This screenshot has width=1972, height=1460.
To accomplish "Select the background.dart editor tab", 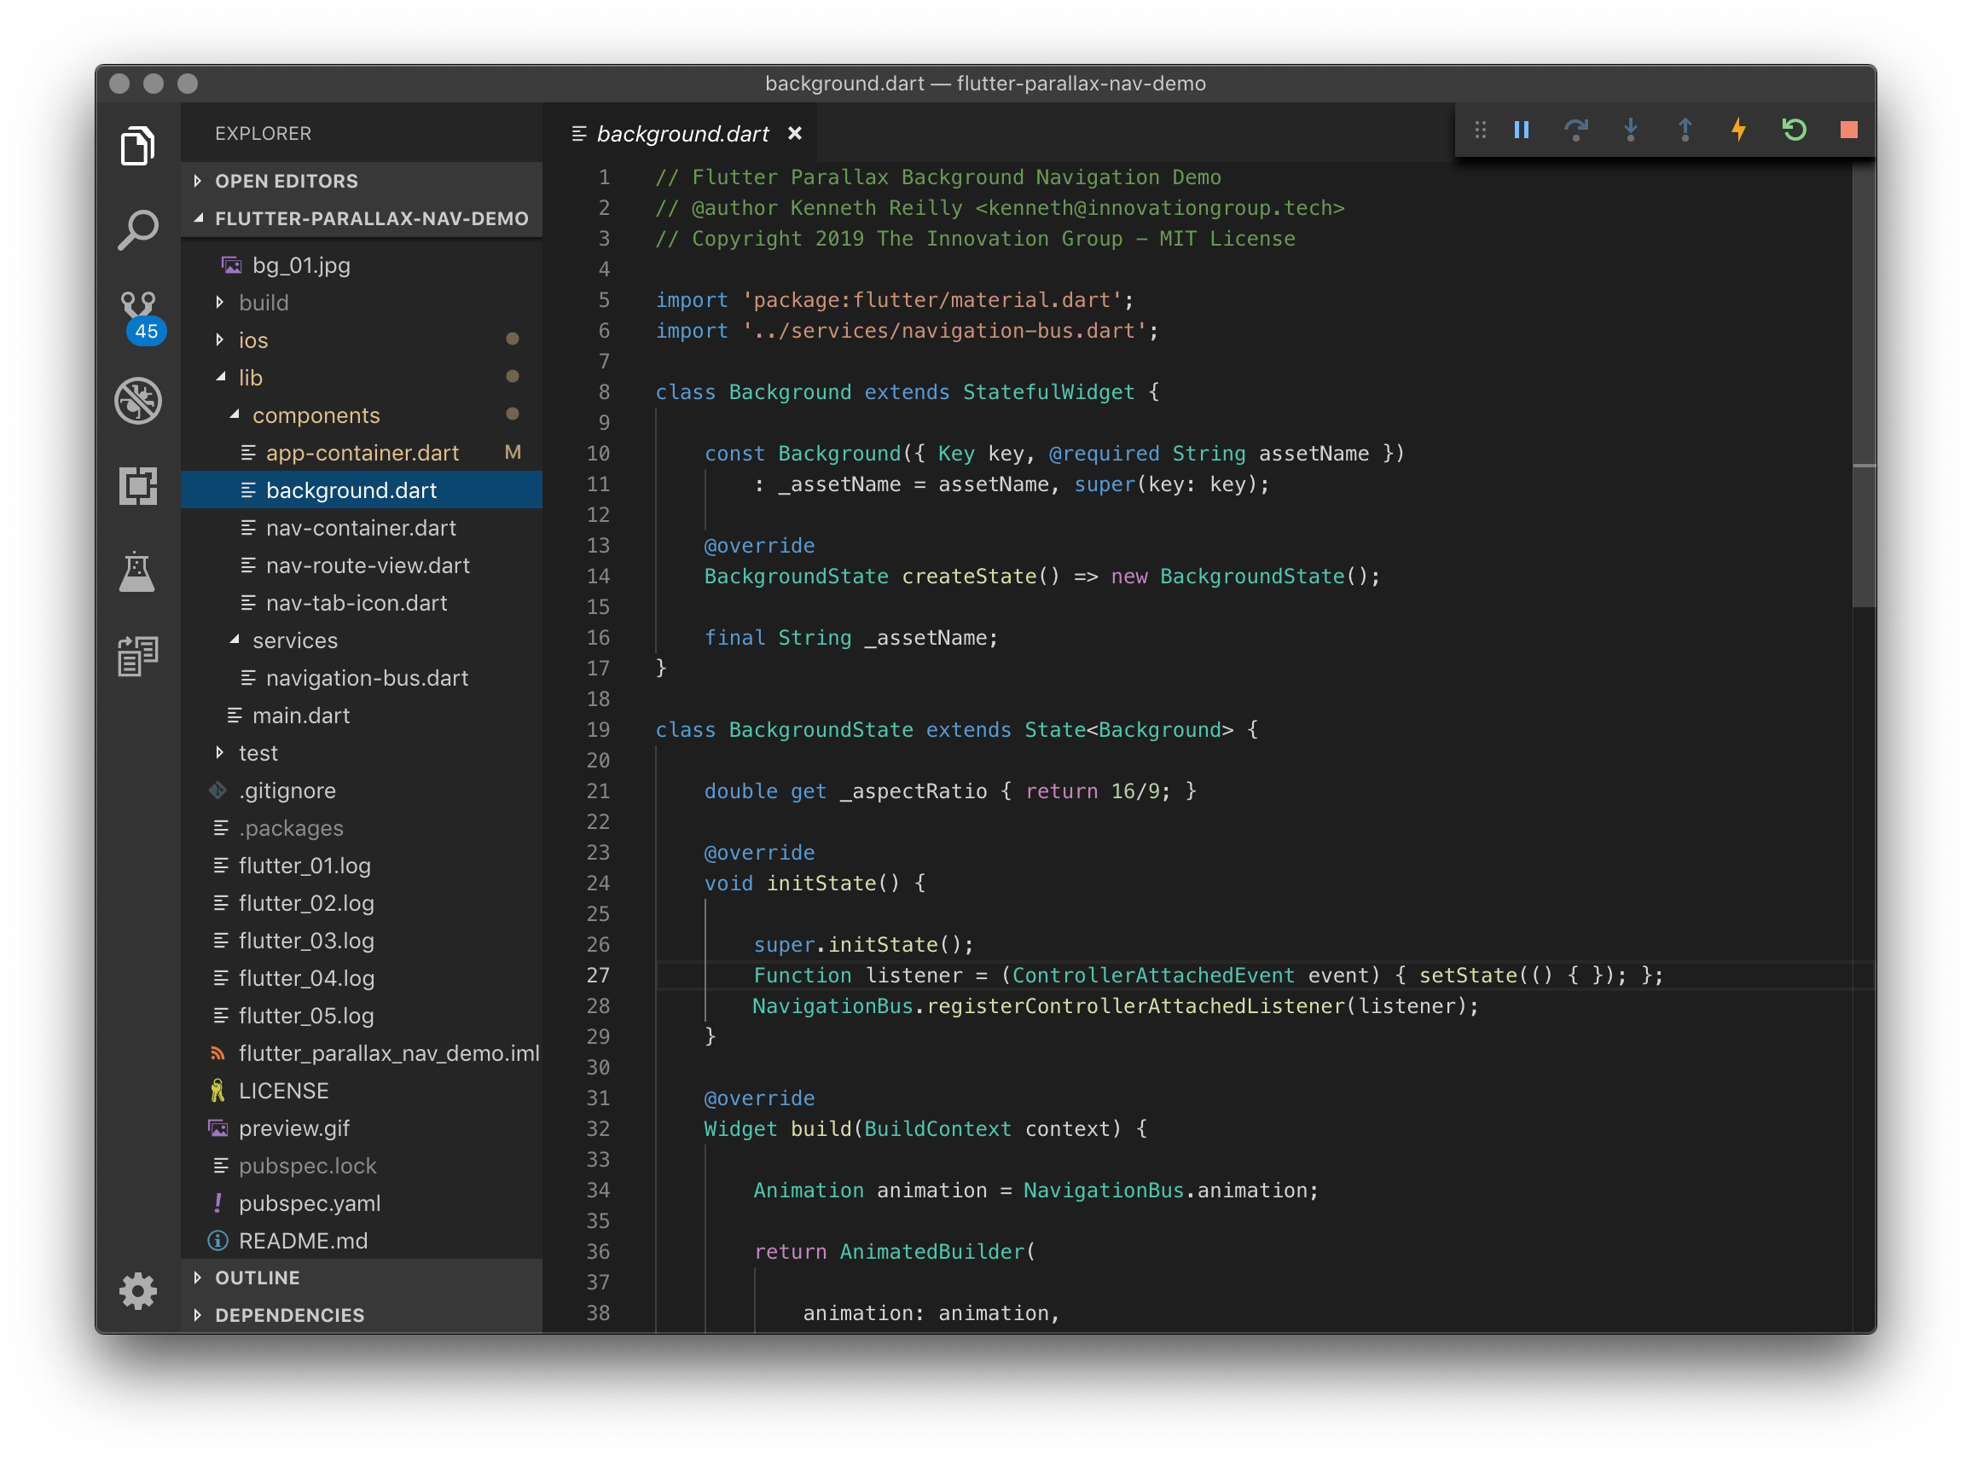I will (681, 133).
